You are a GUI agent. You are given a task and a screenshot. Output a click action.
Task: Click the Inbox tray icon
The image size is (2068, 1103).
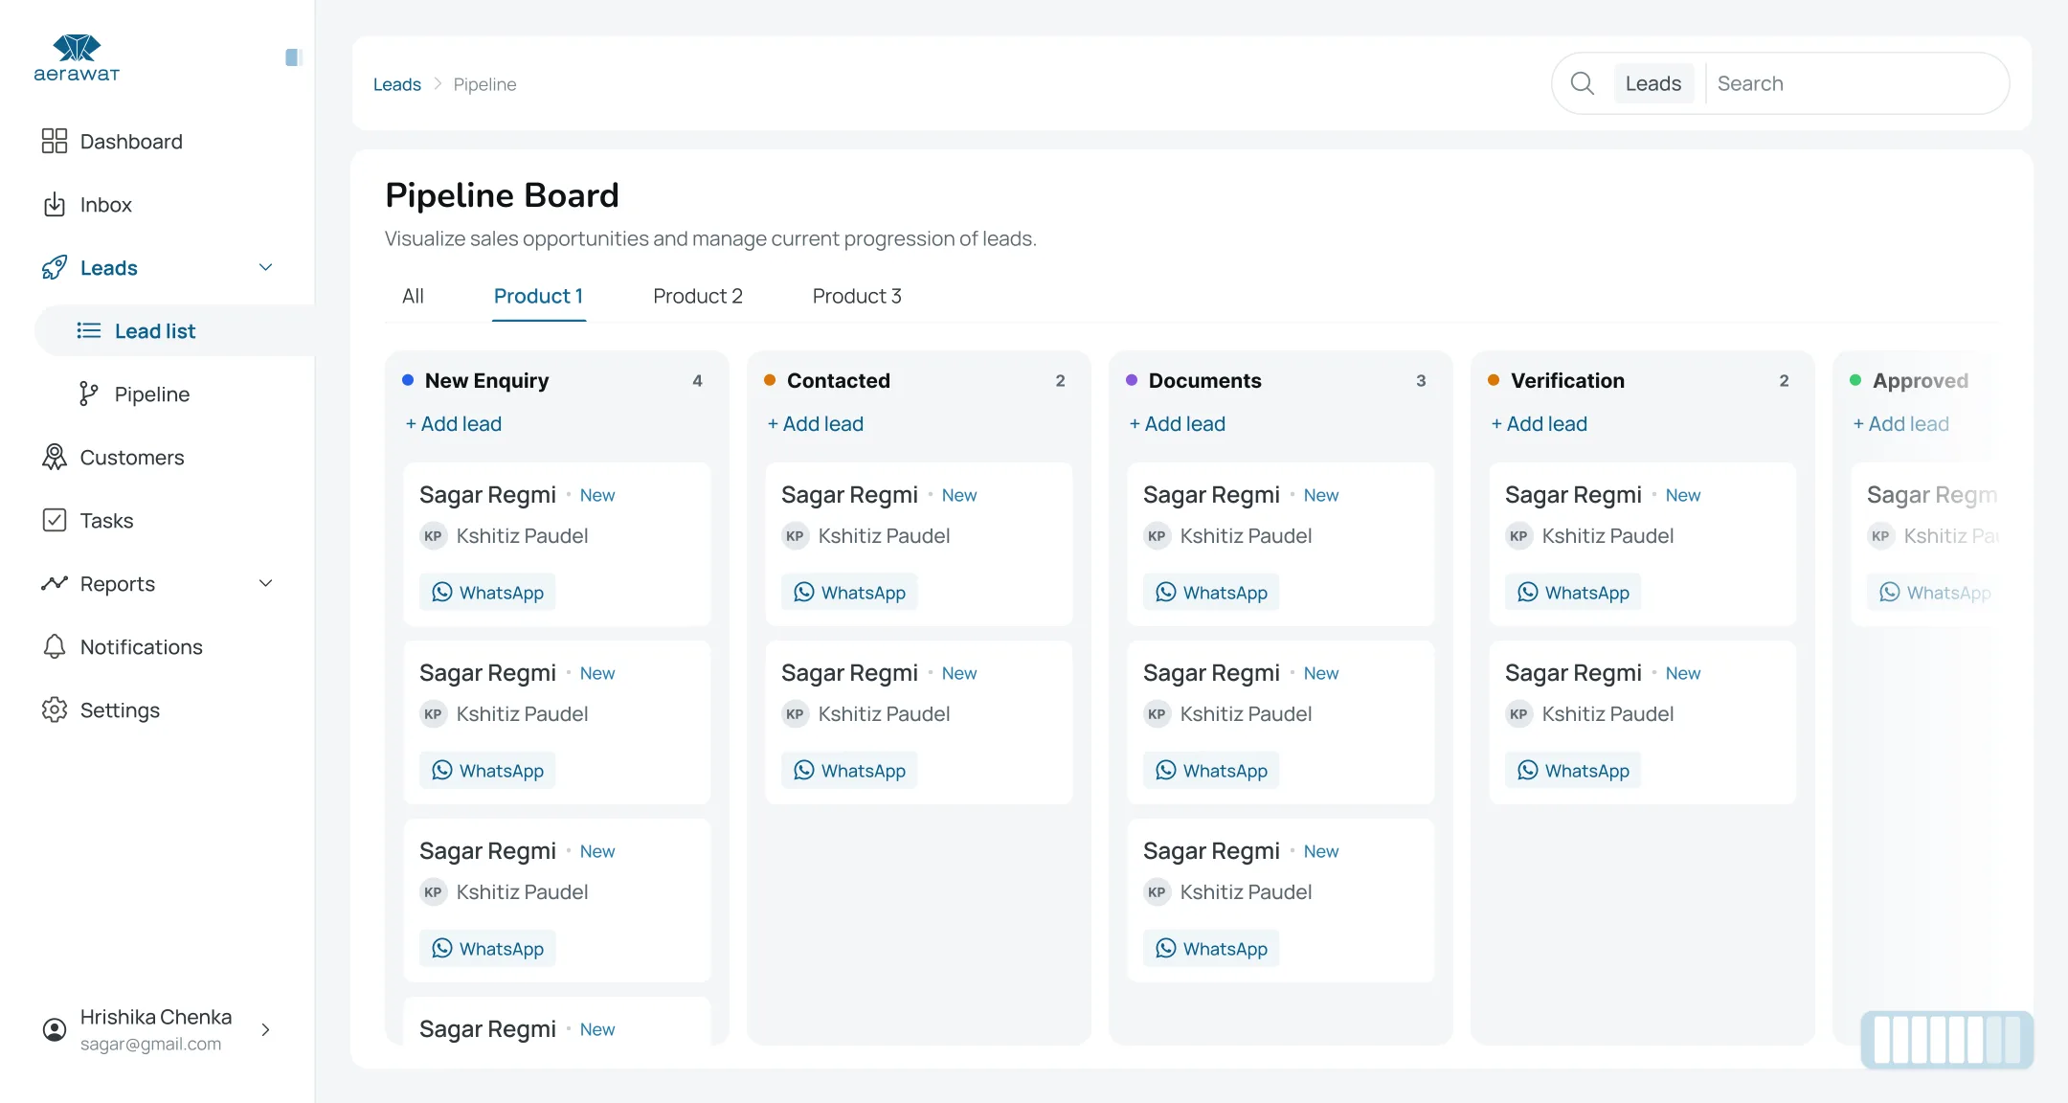click(55, 204)
